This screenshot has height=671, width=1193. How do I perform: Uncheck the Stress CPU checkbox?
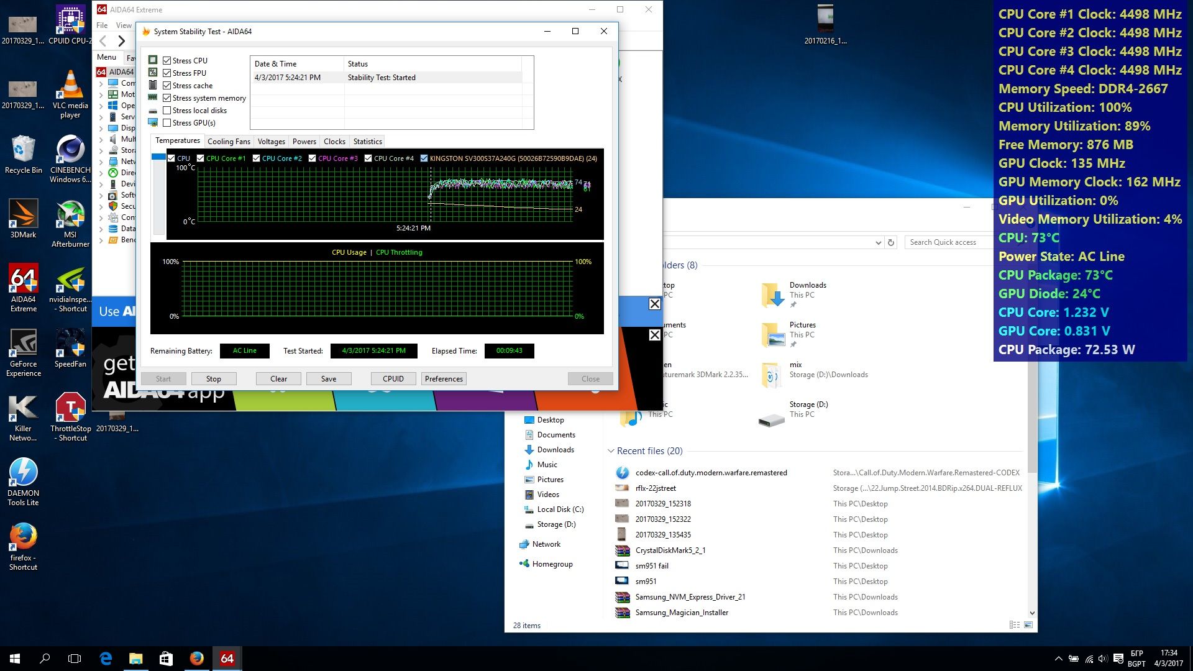[167, 60]
